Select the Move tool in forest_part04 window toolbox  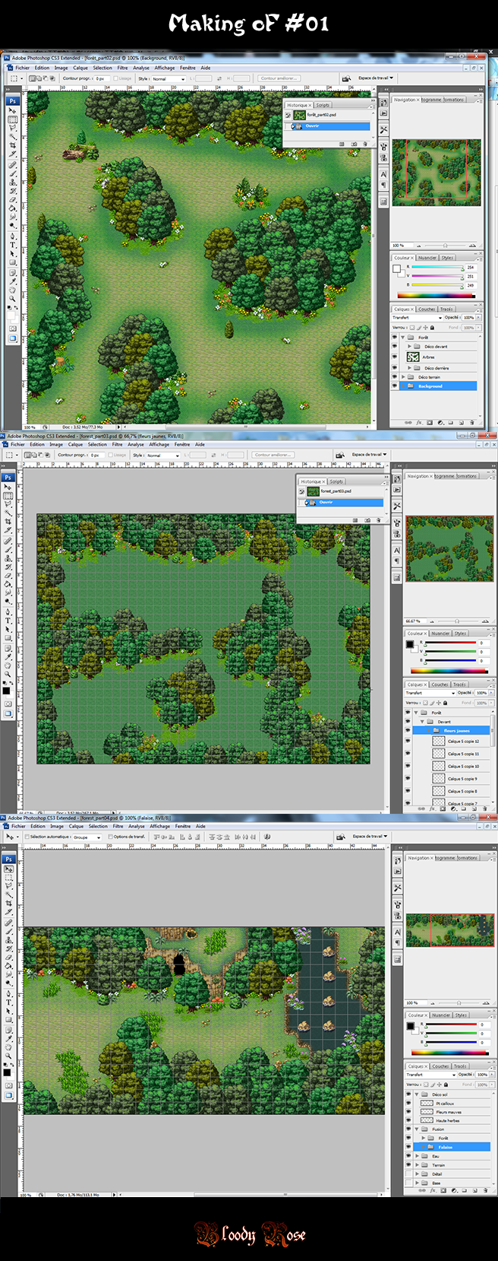(8, 869)
